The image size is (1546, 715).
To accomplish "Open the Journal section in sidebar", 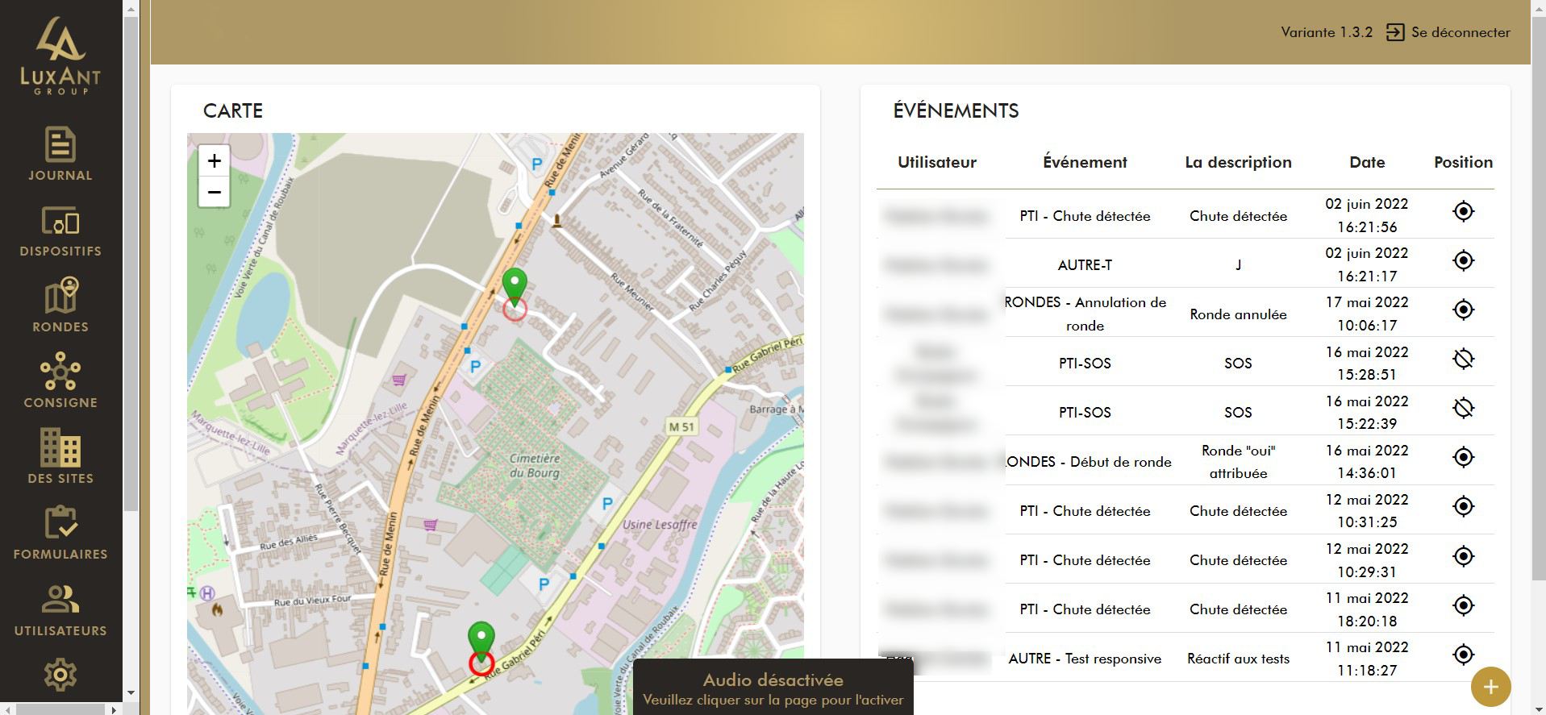I will coord(60,154).
